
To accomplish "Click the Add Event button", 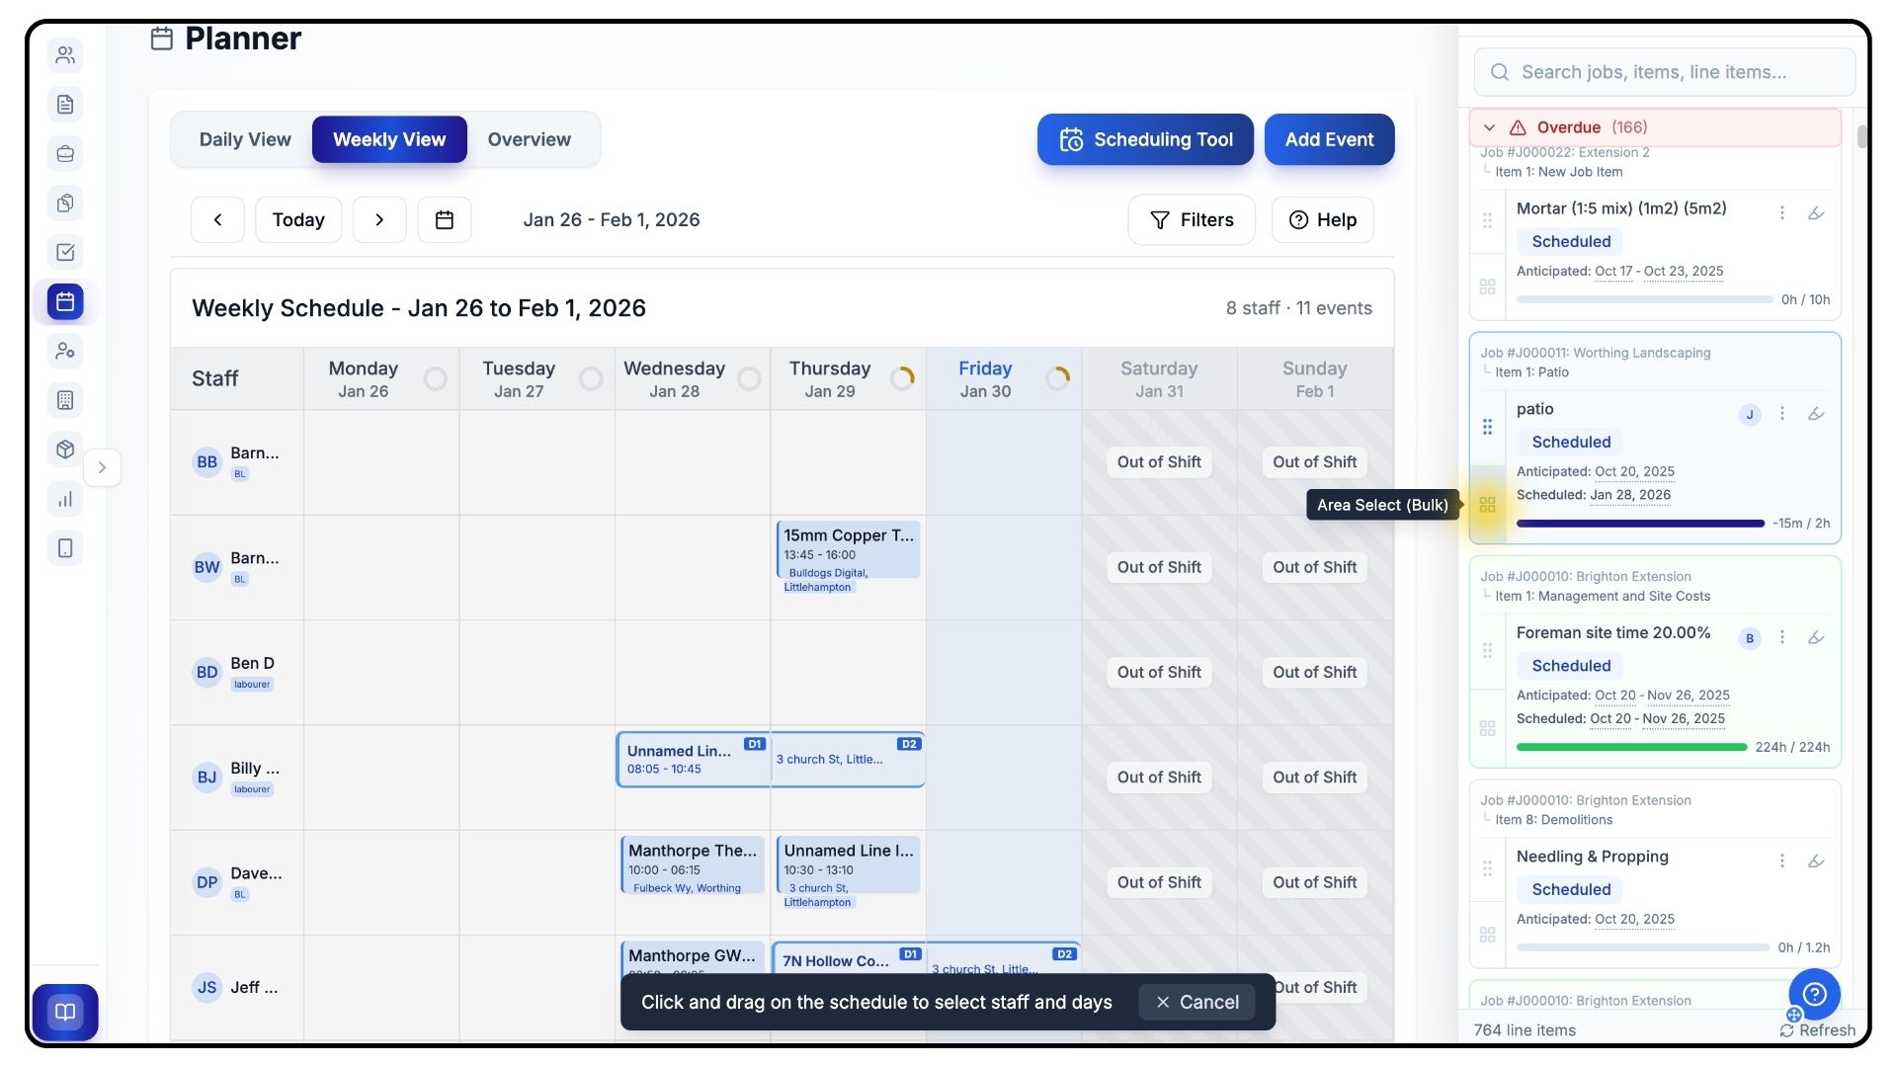I will (1329, 139).
